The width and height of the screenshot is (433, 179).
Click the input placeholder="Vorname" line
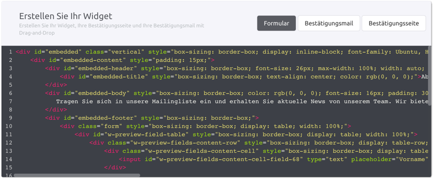tap(273, 159)
